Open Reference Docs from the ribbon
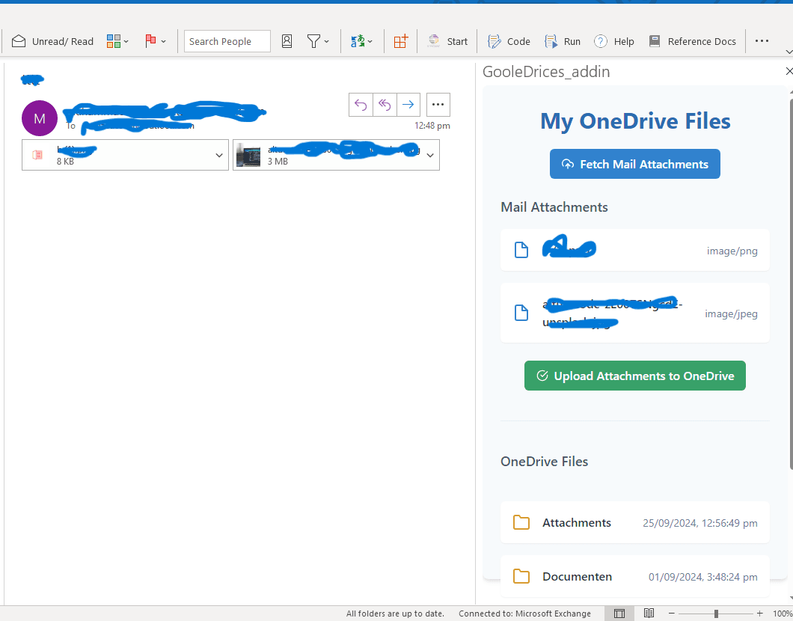The image size is (793, 621). tap(692, 41)
